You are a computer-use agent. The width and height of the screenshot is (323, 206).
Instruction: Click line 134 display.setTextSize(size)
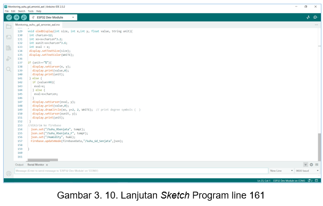[50, 51]
